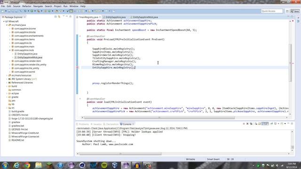Click the External Tools run icon
The height and width of the screenshot is (169, 301).
(x=39, y=11)
